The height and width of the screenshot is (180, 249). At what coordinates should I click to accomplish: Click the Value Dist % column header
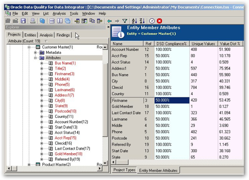[x=230, y=44]
